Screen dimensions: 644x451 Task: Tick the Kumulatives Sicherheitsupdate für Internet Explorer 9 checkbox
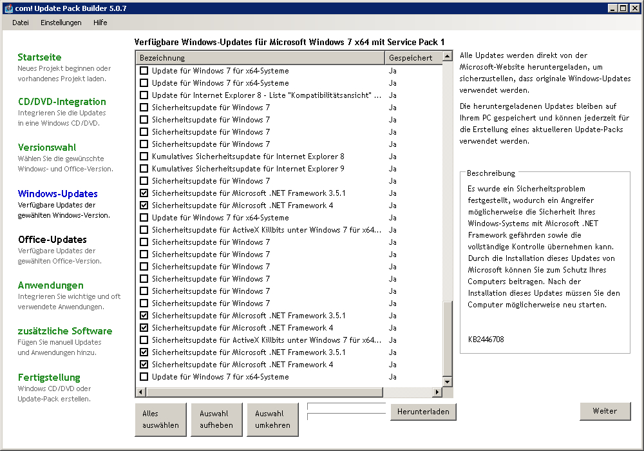point(144,168)
